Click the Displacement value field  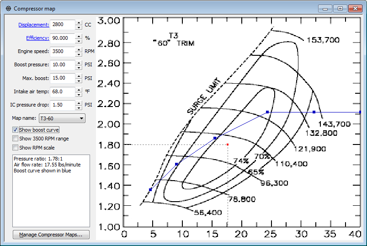point(63,25)
